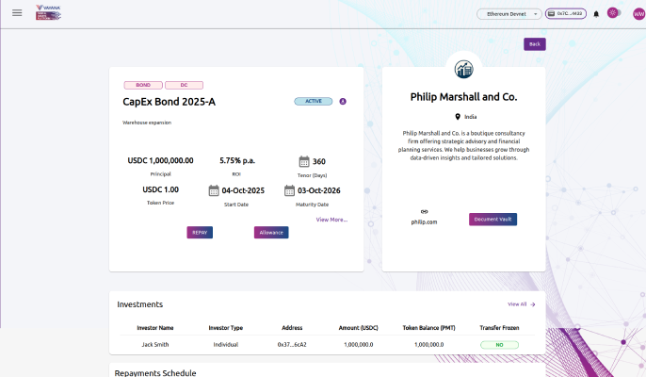Screen dimensions: 646x377
Task: Click the BOND tag
Action: tap(143, 85)
